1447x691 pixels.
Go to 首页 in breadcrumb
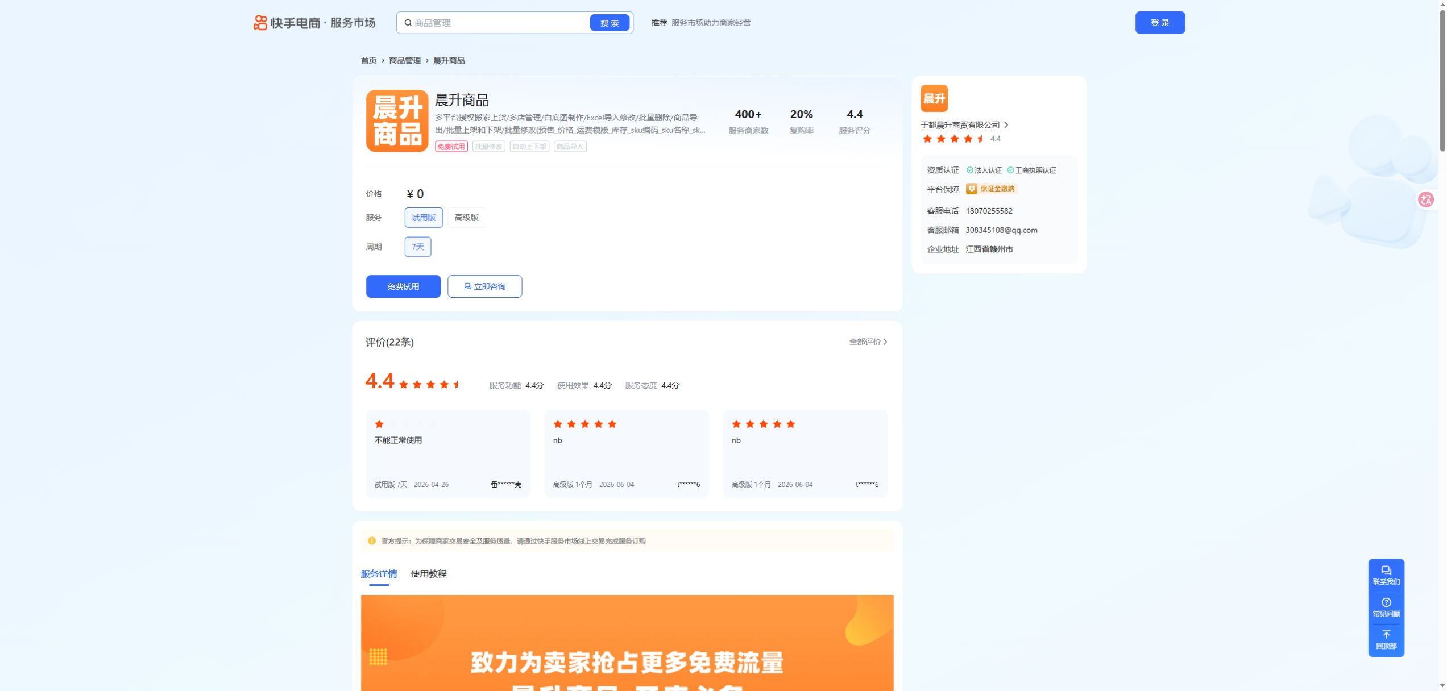tap(368, 60)
